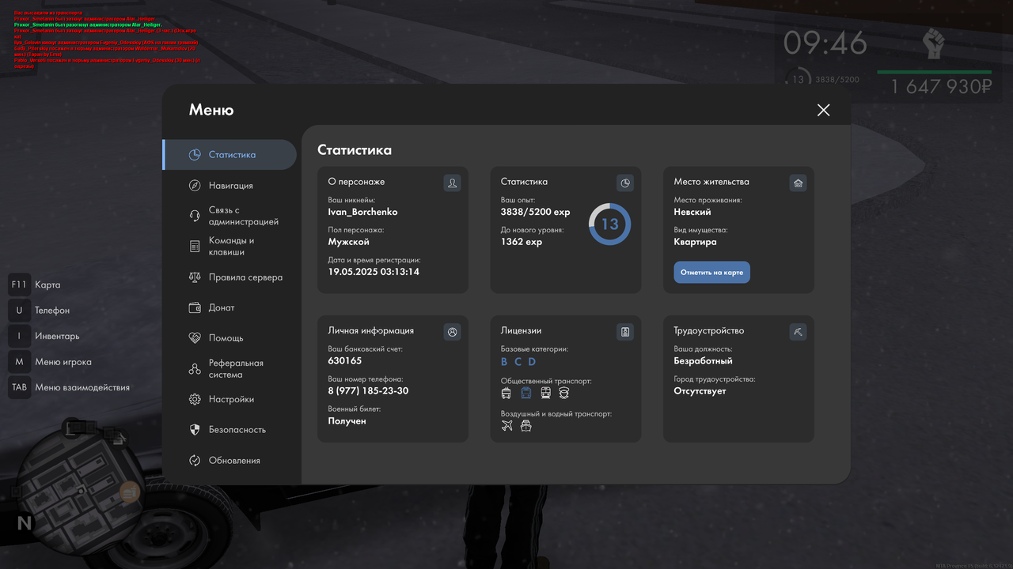Click the highlighted blue tram license icon
The image size is (1013, 569).
coord(526,393)
